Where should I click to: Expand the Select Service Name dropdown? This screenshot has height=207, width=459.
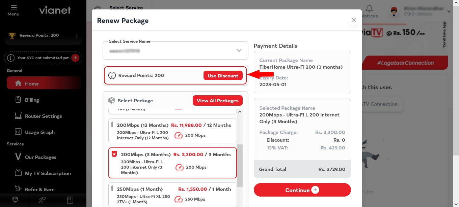point(175,50)
